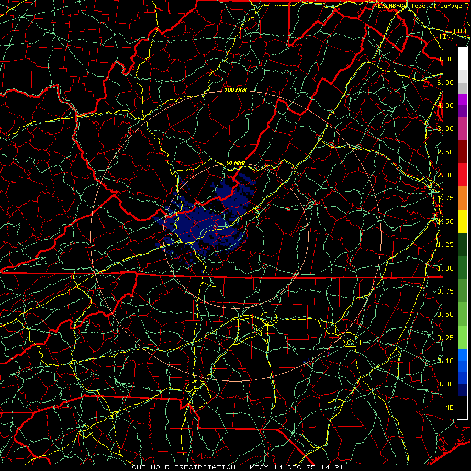Select the dark red swatch near 2.50
Image resolution: width=471 pixels, height=471 pixels.
tap(462, 152)
